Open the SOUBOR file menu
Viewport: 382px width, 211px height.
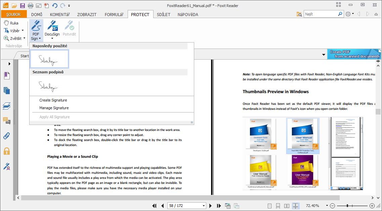(13, 14)
